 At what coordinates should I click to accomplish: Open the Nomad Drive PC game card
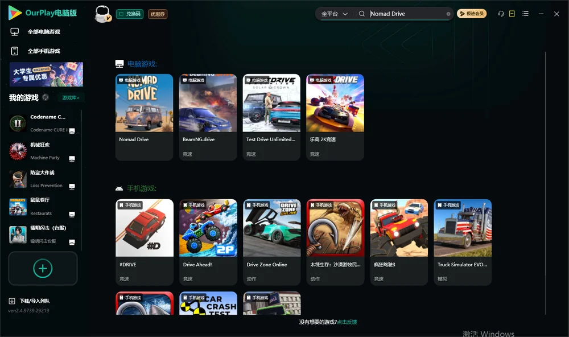[145, 117]
